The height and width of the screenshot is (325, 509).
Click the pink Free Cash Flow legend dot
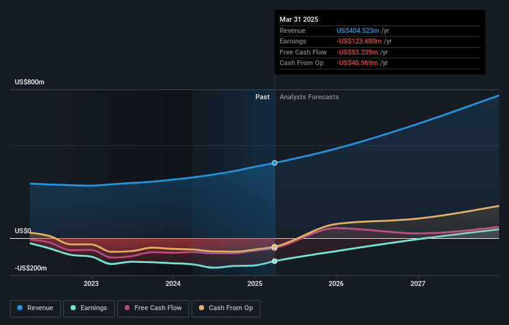coord(127,308)
